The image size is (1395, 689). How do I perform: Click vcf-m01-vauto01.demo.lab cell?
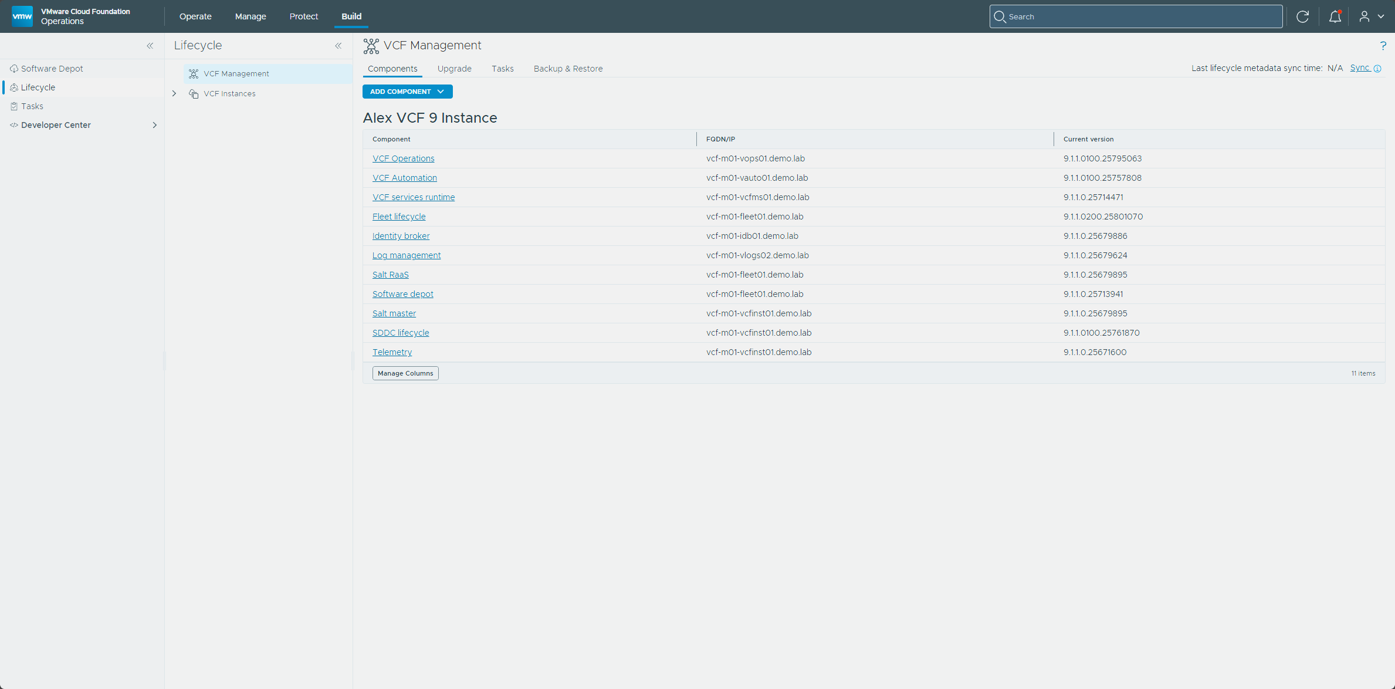757,178
